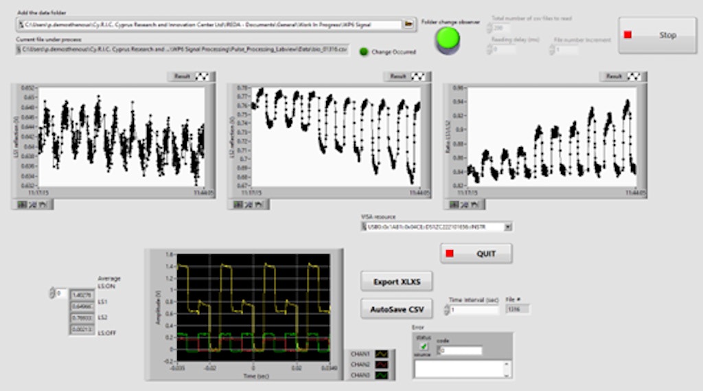Click the CHAN3 green plot legend icon
This screenshot has width=703, height=391.
[381, 375]
